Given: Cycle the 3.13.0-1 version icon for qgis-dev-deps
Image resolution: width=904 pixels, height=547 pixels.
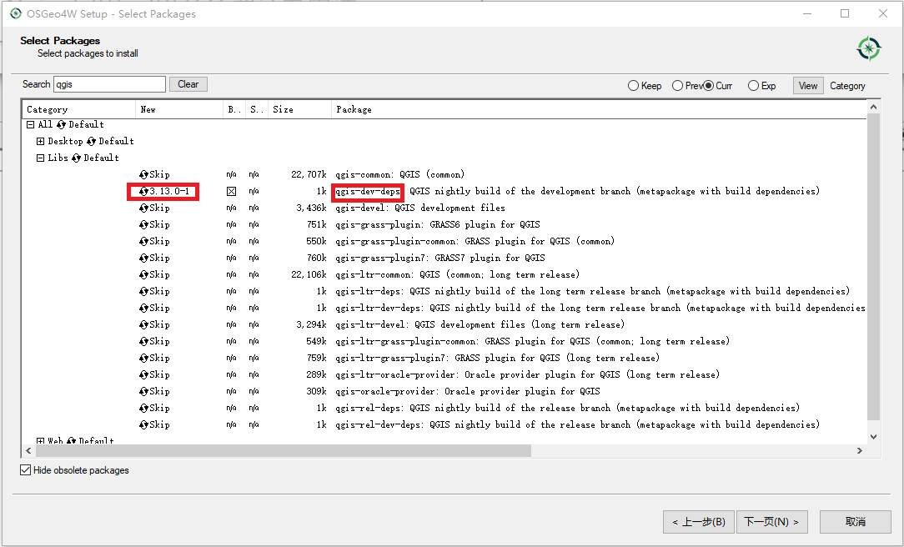Looking at the screenshot, I should [143, 191].
